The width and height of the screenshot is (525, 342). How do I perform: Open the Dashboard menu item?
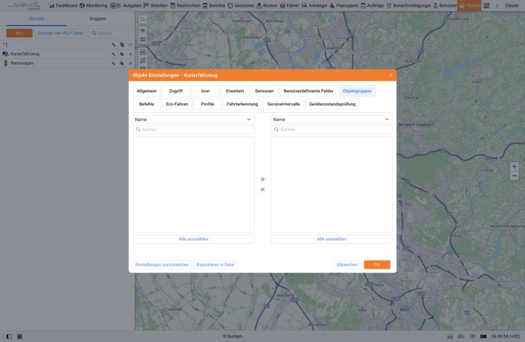(63, 6)
